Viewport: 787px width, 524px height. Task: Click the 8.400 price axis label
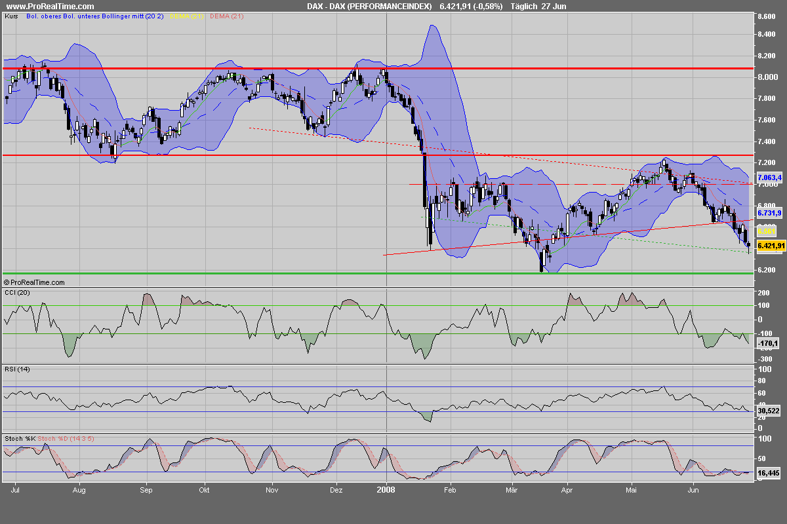pos(767,35)
